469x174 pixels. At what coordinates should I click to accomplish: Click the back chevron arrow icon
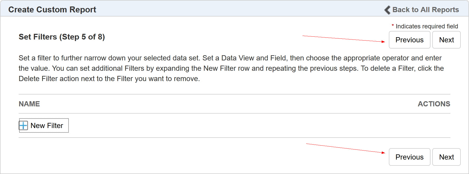tap(387, 10)
